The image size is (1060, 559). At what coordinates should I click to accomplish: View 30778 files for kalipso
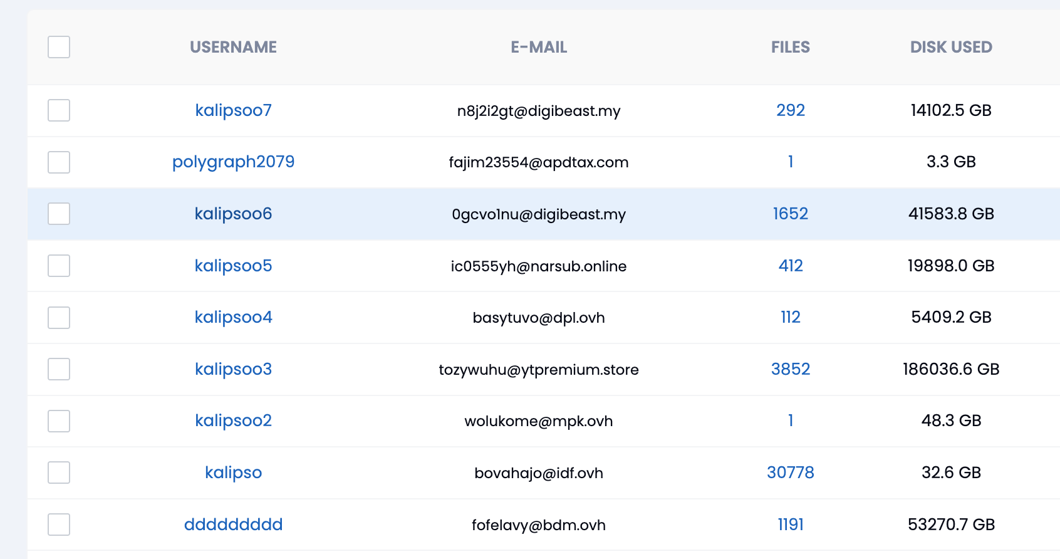(791, 473)
